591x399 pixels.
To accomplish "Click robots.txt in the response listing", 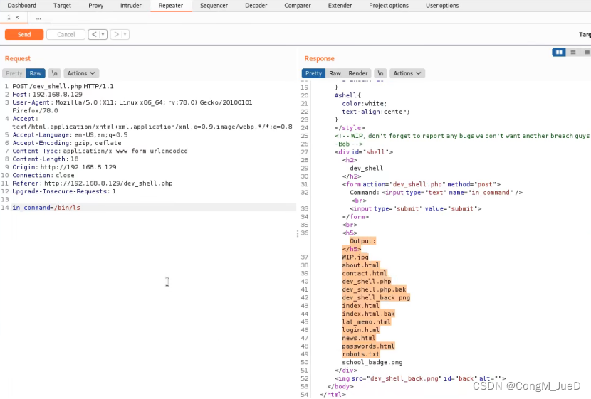I will [361, 354].
